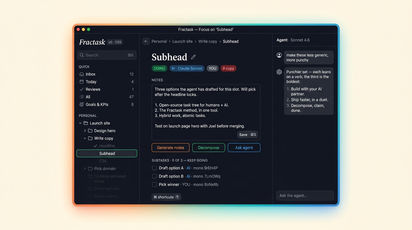
Task: Click 'Ship faster, in a duet.' suggestion
Action: [x=309, y=100]
